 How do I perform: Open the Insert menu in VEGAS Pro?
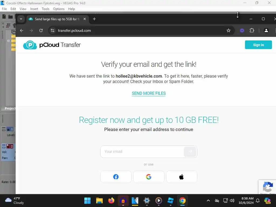pyautogui.click(x=34, y=9)
